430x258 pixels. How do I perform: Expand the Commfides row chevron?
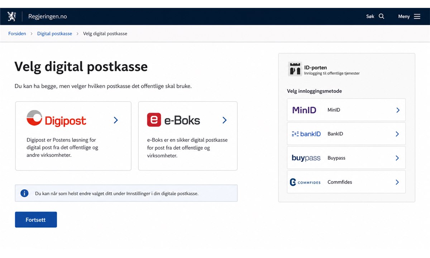pos(397,182)
